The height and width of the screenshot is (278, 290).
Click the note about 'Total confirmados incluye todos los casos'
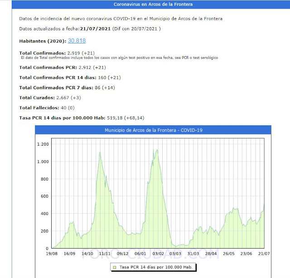[119, 58]
